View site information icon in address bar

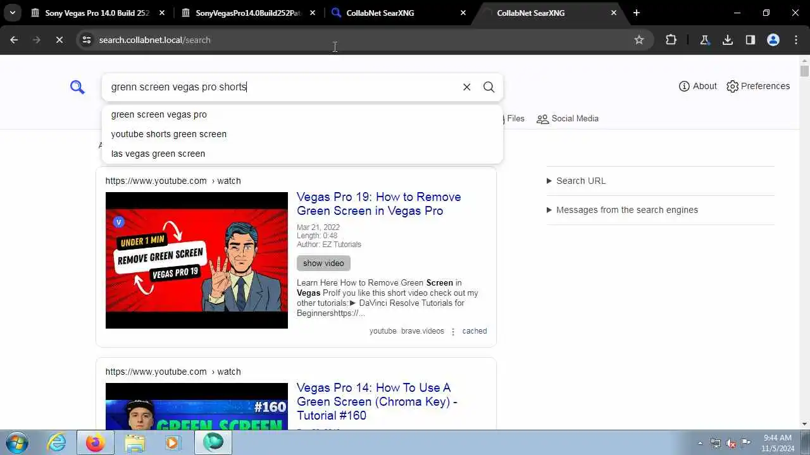click(87, 40)
